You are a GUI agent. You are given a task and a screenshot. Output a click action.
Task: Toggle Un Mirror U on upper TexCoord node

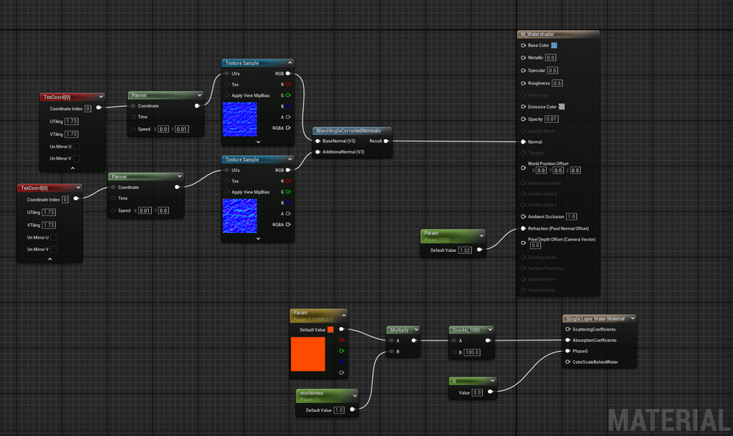coord(76,147)
